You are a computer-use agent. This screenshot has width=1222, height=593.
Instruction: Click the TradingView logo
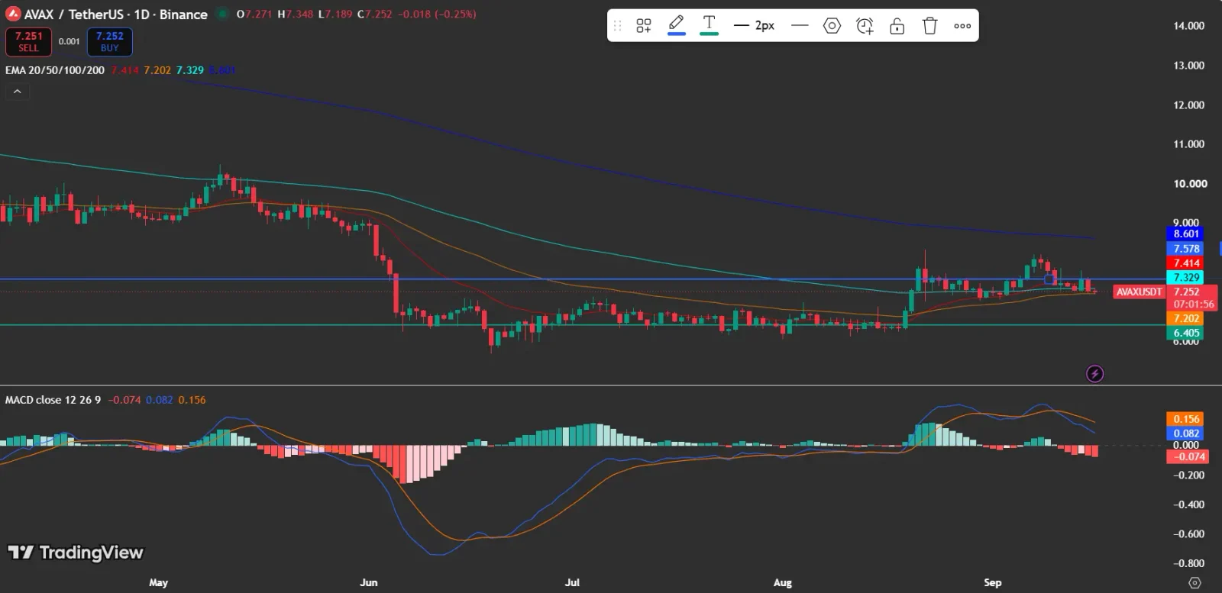click(x=76, y=553)
